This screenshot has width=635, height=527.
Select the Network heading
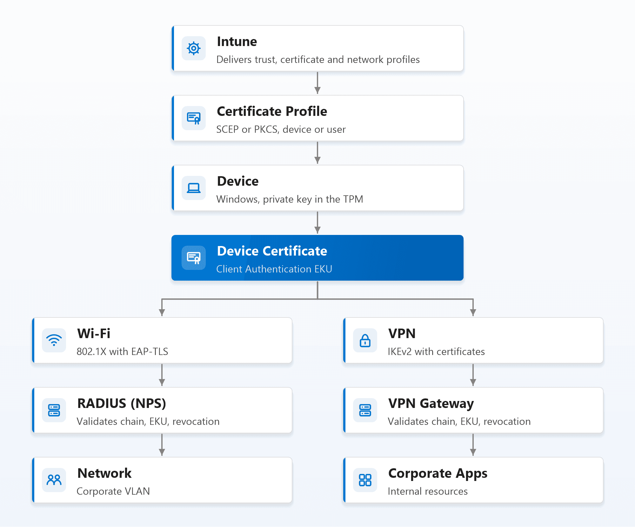(104, 473)
